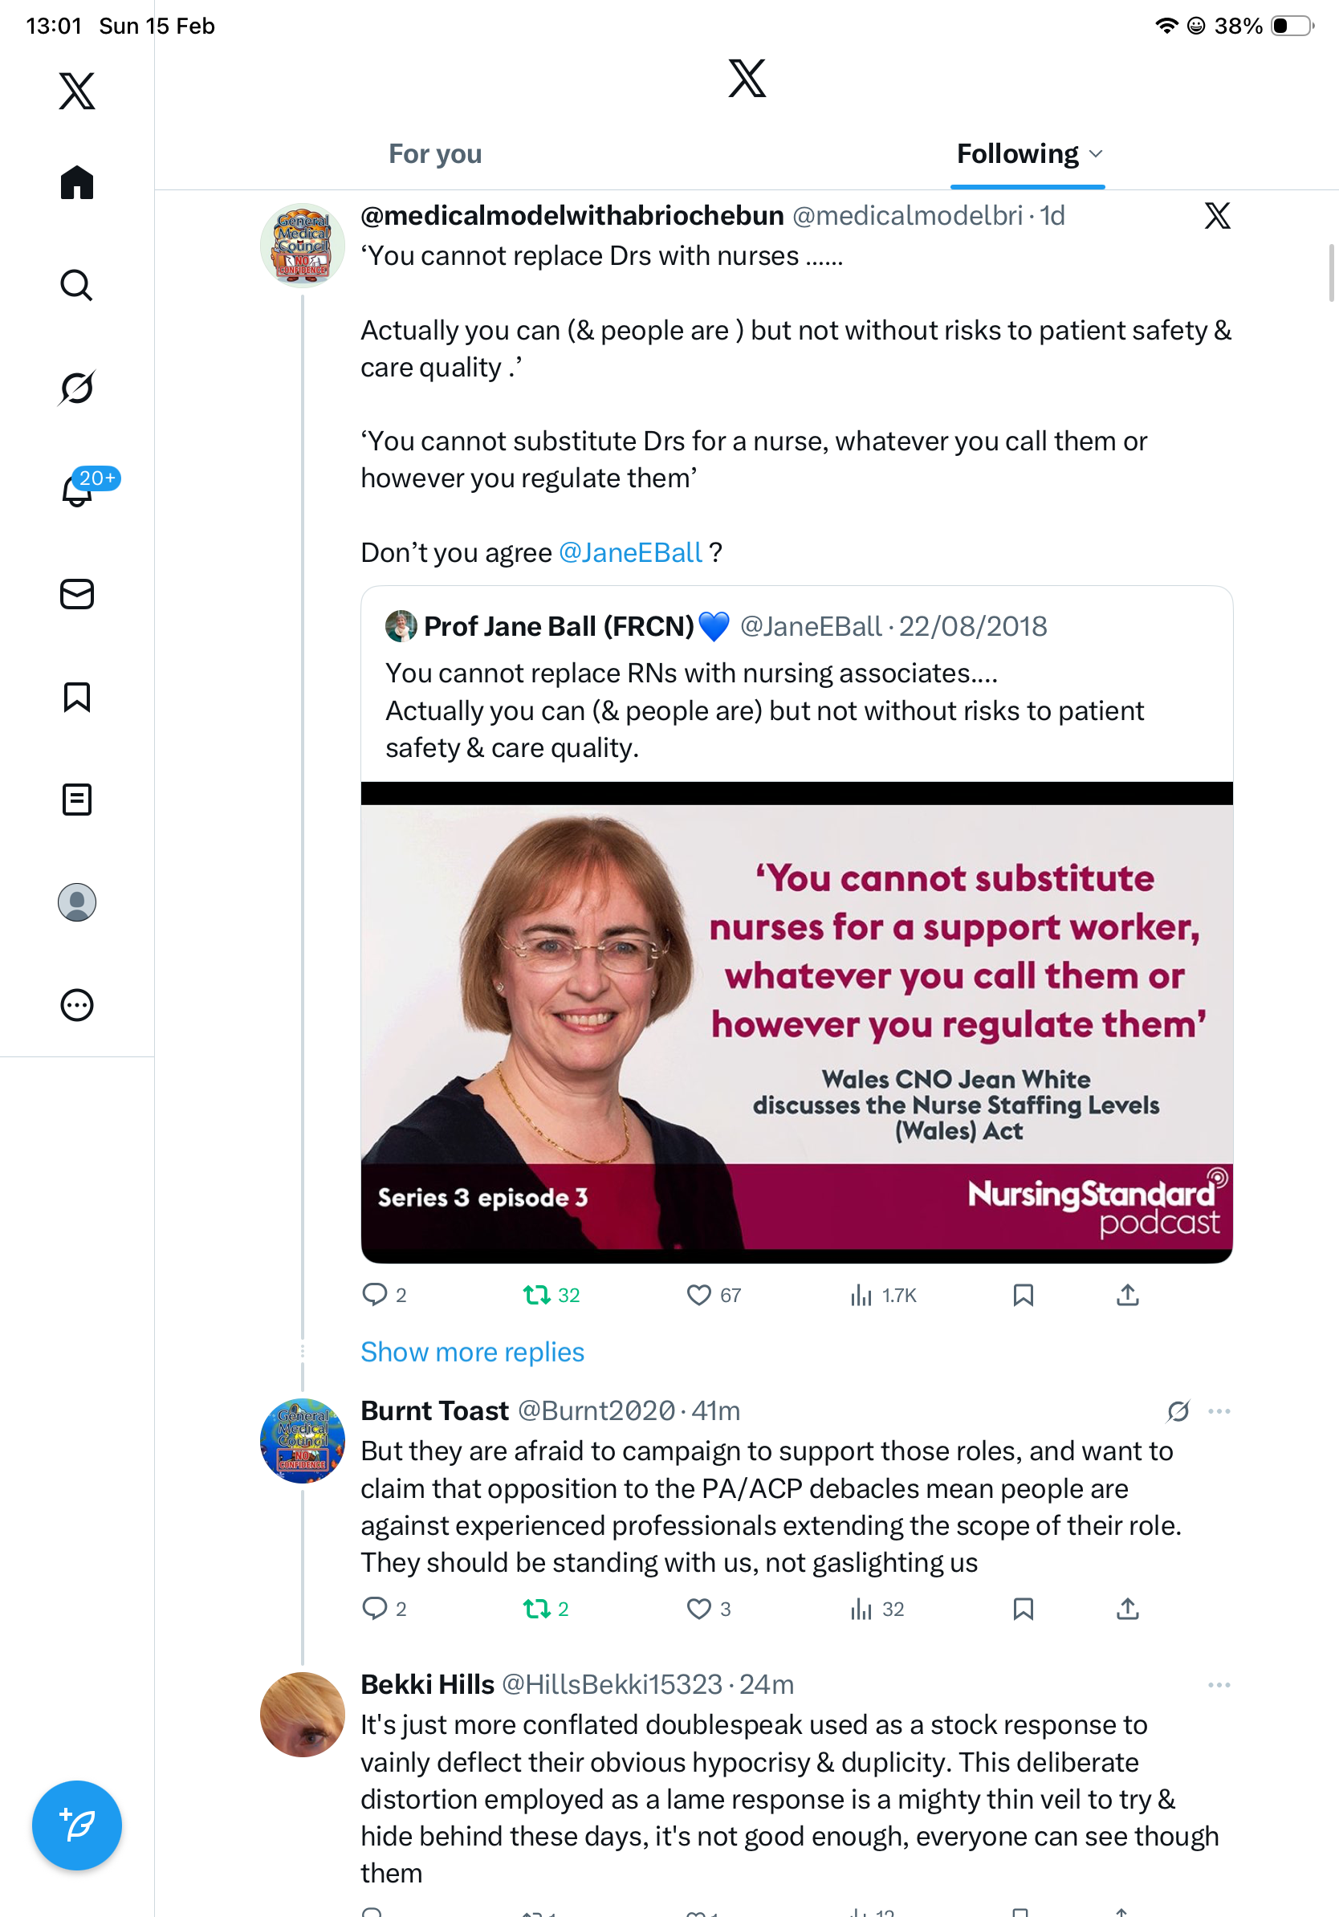This screenshot has height=1917, width=1339.
Task: Open more options on Bekki Hills' reply
Action: coord(1219,1685)
